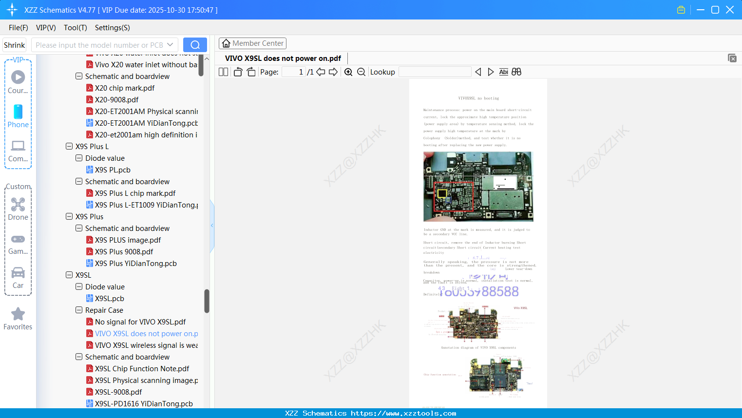Open X9S PL.pcb file
Screen dimensions: 742x418
(x=113, y=170)
